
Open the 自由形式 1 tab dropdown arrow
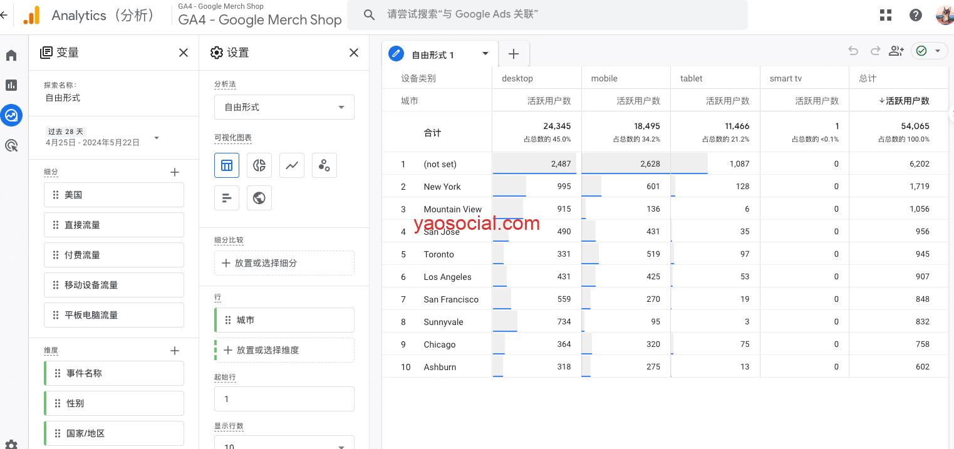point(485,54)
